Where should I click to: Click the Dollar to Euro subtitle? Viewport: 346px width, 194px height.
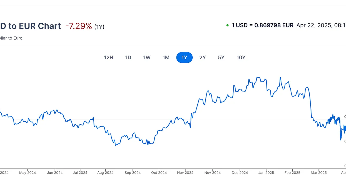(x=11, y=38)
